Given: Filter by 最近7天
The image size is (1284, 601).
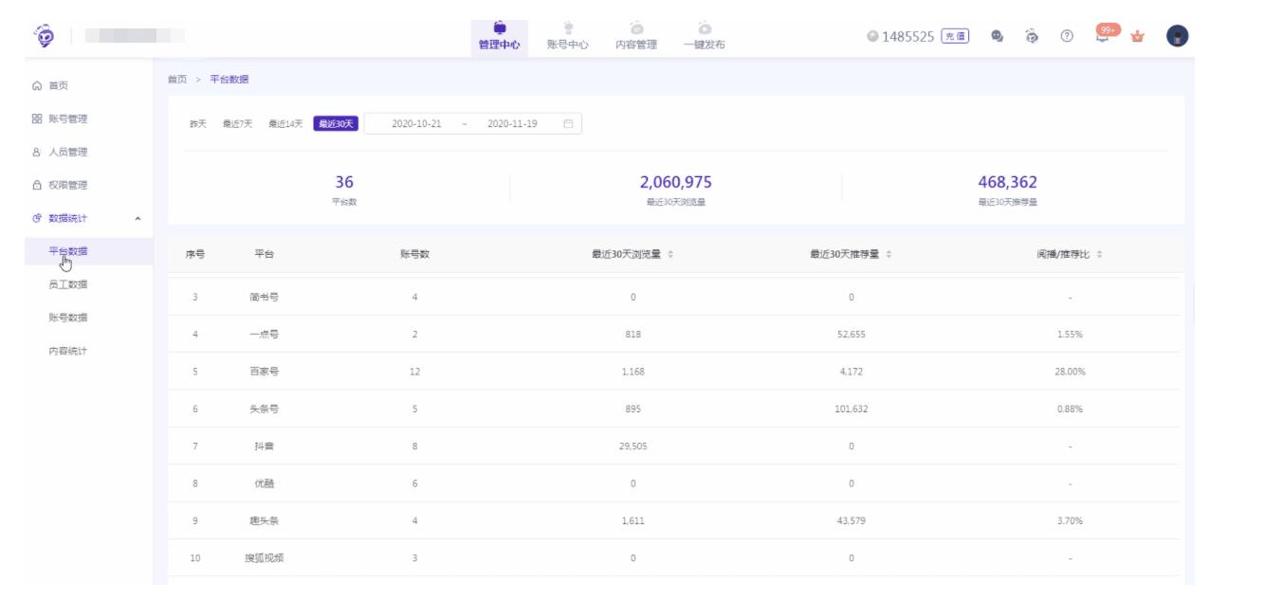Looking at the screenshot, I should 237,124.
